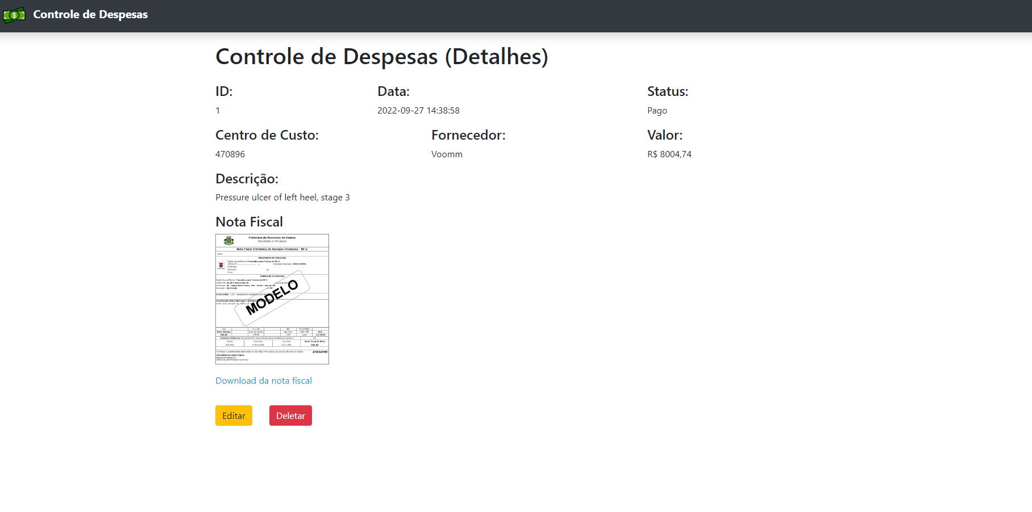Click the MODELO watermark on the invoice image
The image size is (1032, 512).
tap(272, 295)
